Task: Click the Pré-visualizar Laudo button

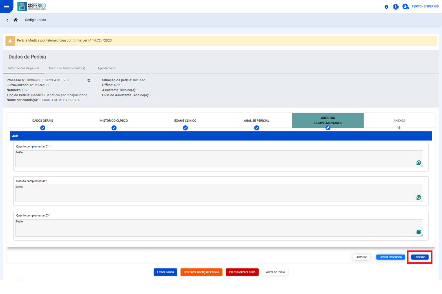Action: click(x=242, y=272)
